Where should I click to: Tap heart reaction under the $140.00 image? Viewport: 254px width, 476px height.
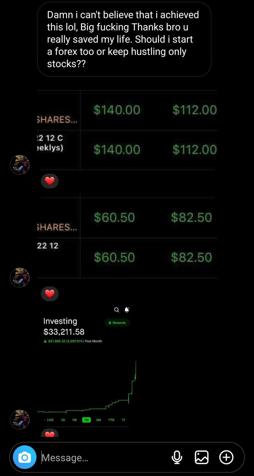(50, 181)
